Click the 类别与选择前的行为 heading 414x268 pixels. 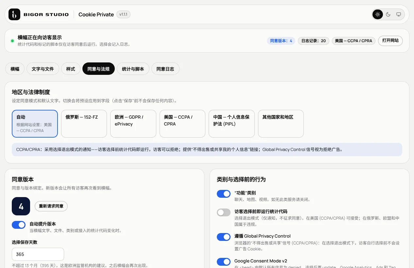pyautogui.click(x=241, y=179)
